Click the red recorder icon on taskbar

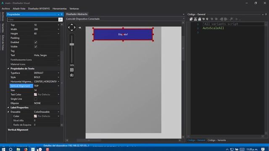click(47, 149)
